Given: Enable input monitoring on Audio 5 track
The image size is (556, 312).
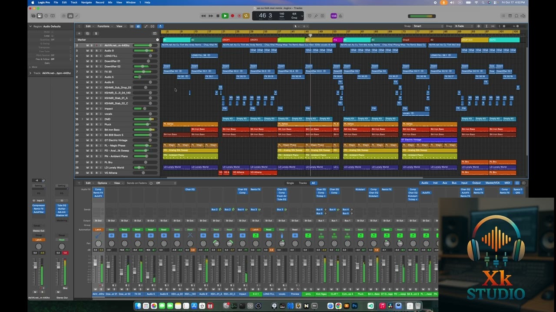Looking at the screenshot, I should click(101, 77).
